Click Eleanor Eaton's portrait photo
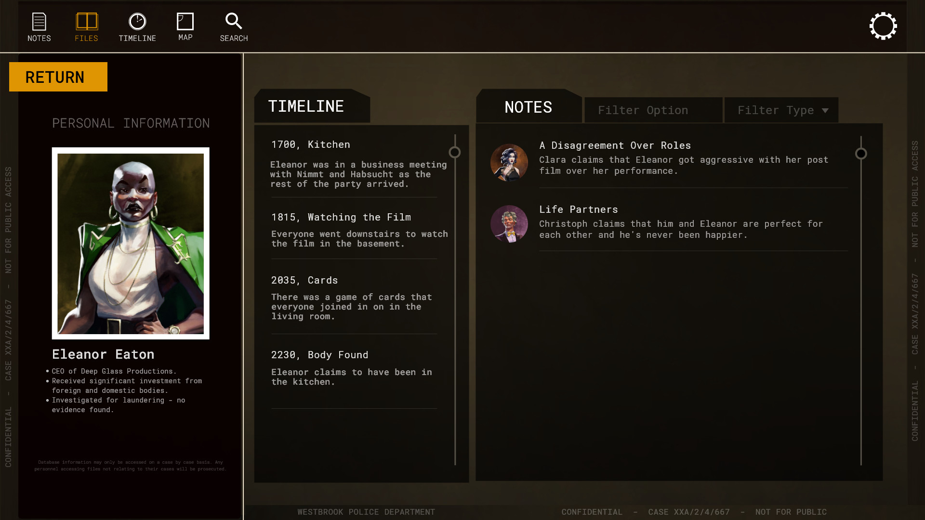The width and height of the screenshot is (925, 520). pos(131,243)
